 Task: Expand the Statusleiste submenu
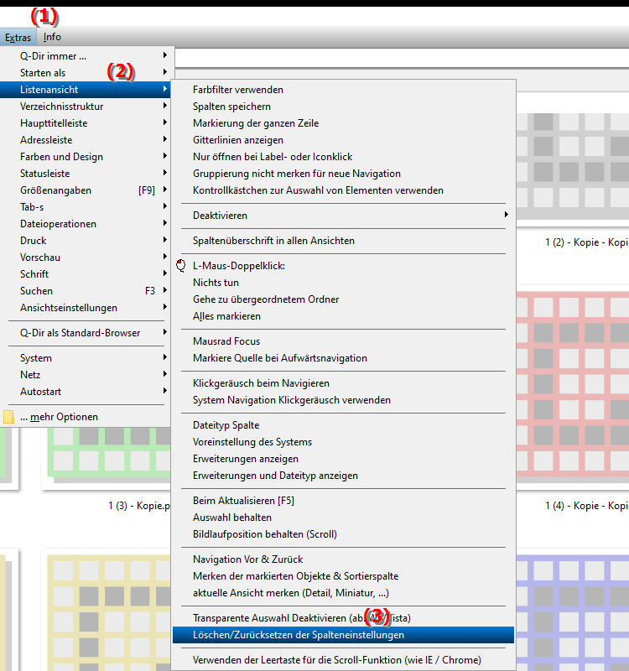86,174
